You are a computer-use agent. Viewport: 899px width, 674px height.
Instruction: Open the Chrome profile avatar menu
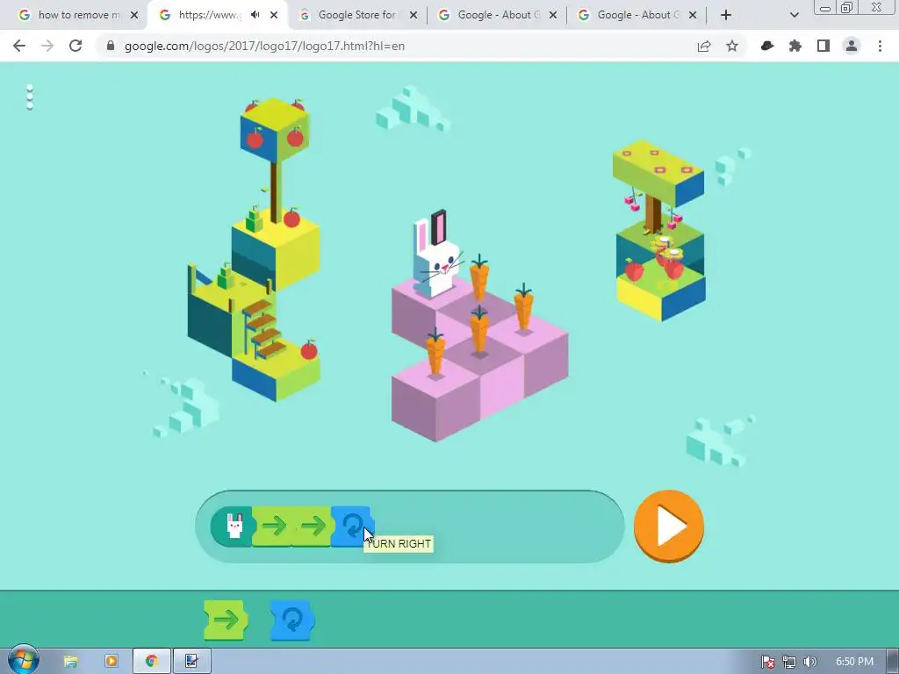point(852,46)
